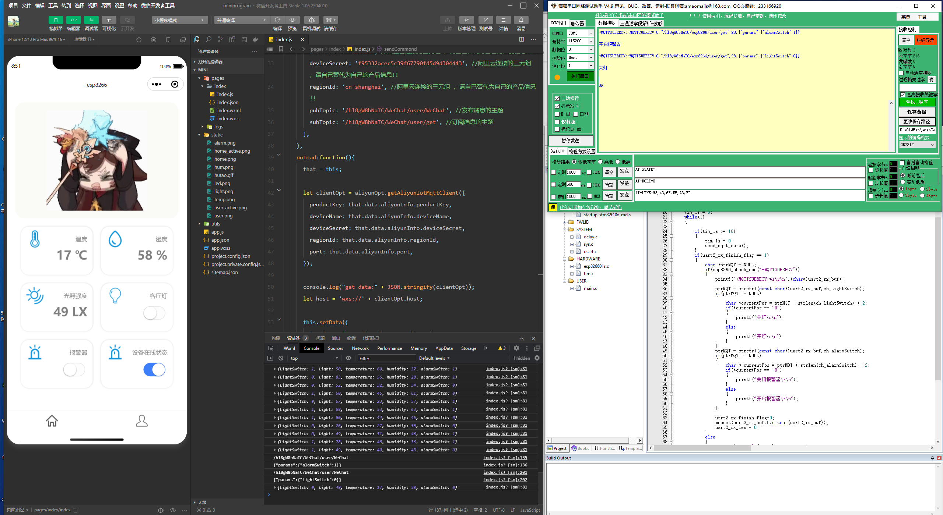Screen dimensions: 943x515
Task: Click the 版本管理 (version control) toolbar icon
Action: (x=466, y=20)
